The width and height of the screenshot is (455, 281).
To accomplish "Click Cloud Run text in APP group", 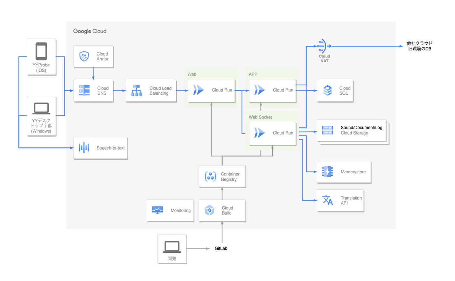I will (x=283, y=90).
